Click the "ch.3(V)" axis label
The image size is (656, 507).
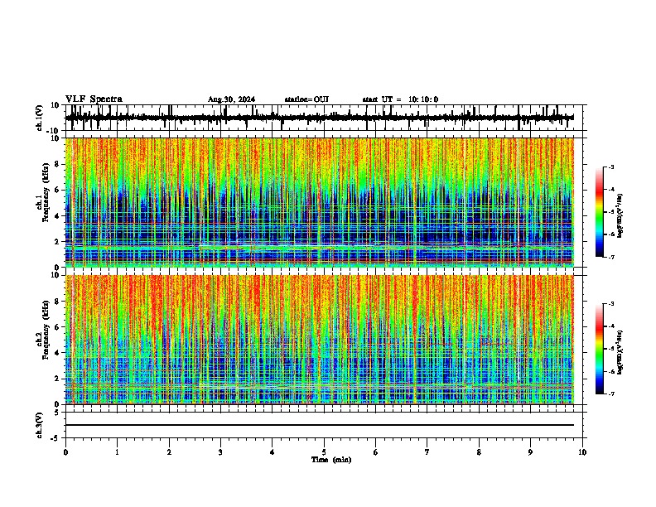point(40,425)
